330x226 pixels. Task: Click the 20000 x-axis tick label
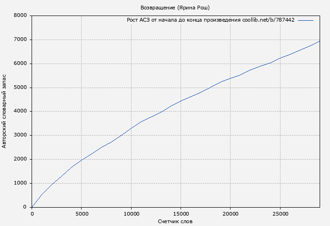click(x=230, y=214)
